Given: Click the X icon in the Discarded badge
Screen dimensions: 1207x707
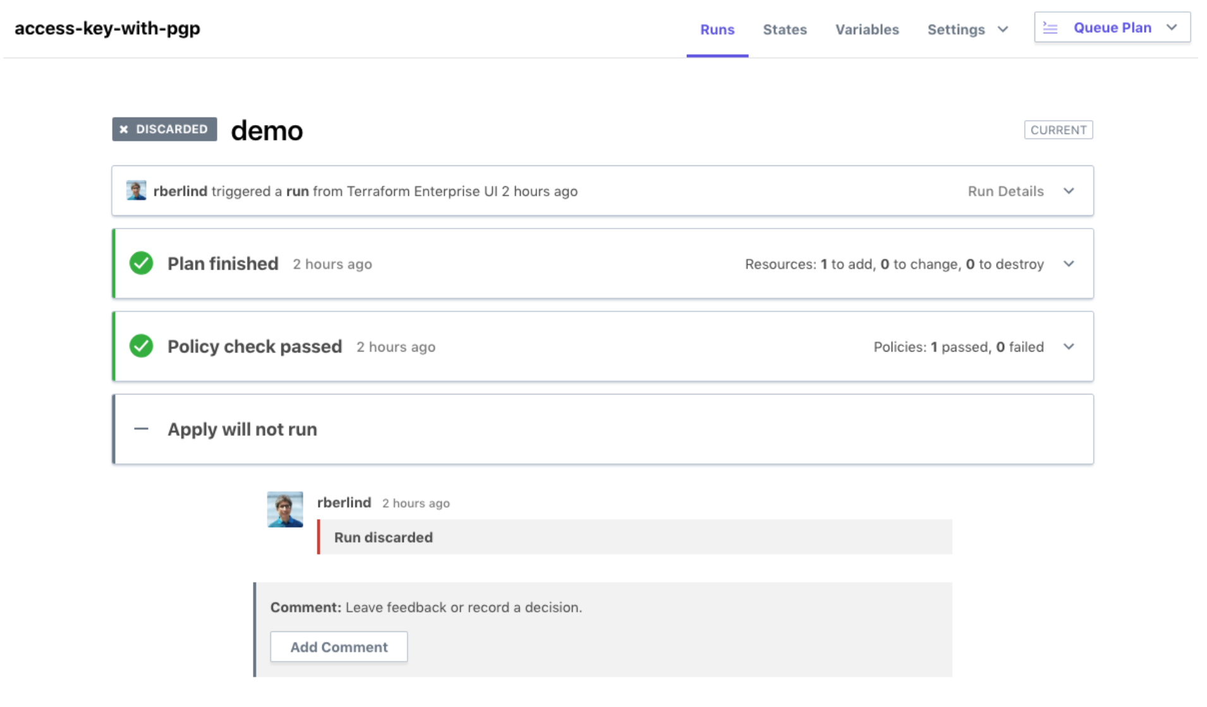Looking at the screenshot, I should pos(124,129).
